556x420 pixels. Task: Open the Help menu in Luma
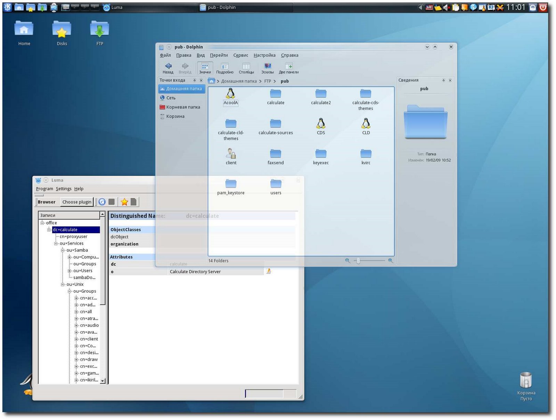click(79, 189)
